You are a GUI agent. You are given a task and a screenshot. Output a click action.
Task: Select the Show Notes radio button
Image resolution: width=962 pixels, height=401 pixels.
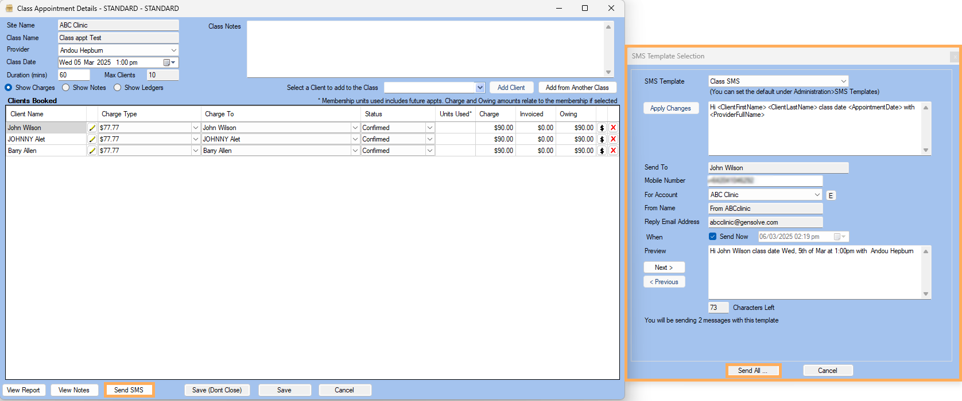pos(66,88)
